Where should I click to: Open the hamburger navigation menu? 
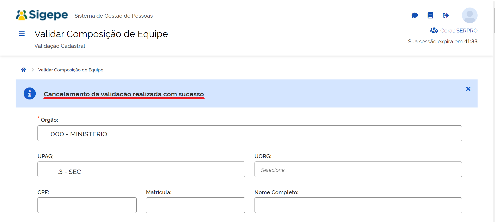(x=22, y=34)
